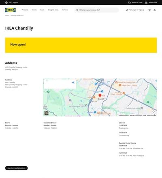Click the map camera controls button

coord(153,112)
